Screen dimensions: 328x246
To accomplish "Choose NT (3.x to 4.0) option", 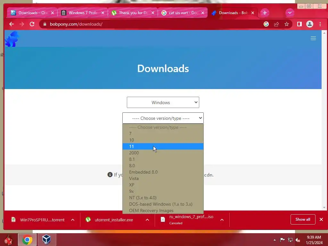I will coord(163,198).
